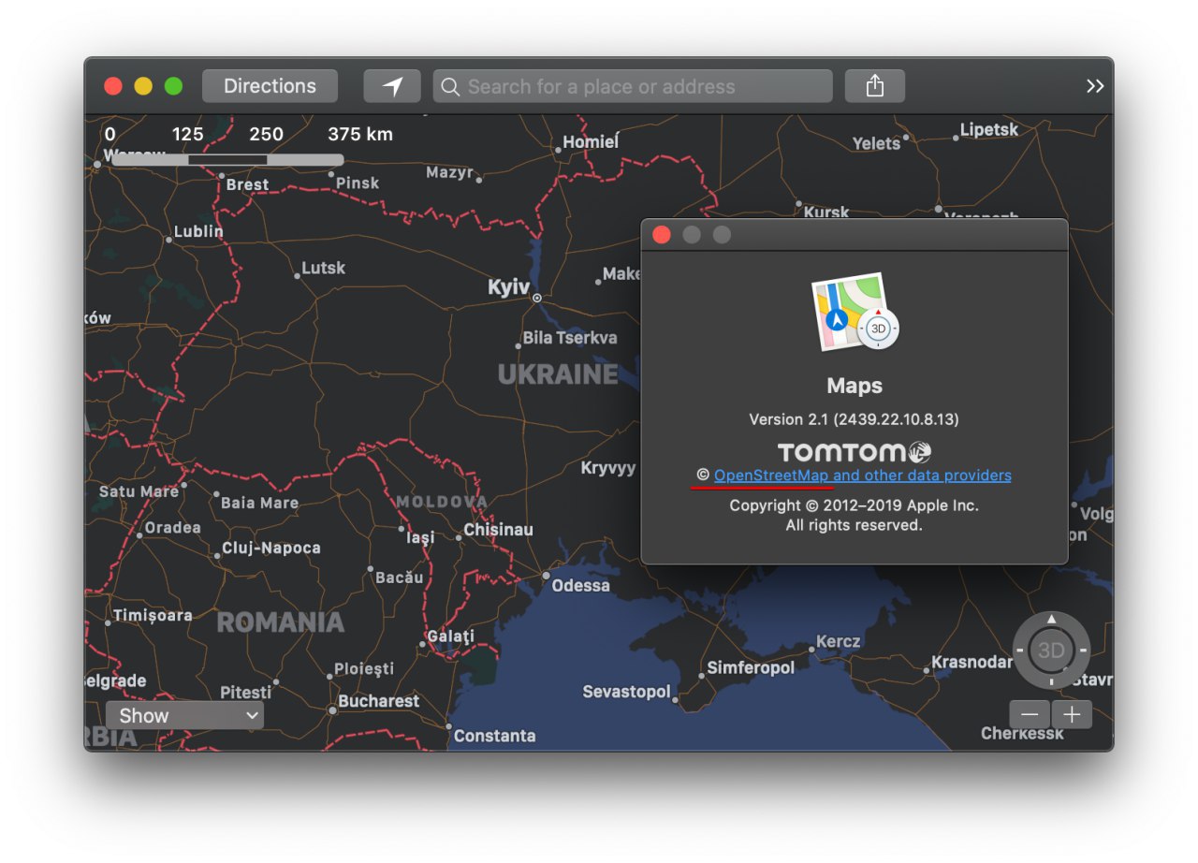Viewport: 1198px width, 863px height.
Task: Select the Chisinau label on the map
Action: coord(498,530)
